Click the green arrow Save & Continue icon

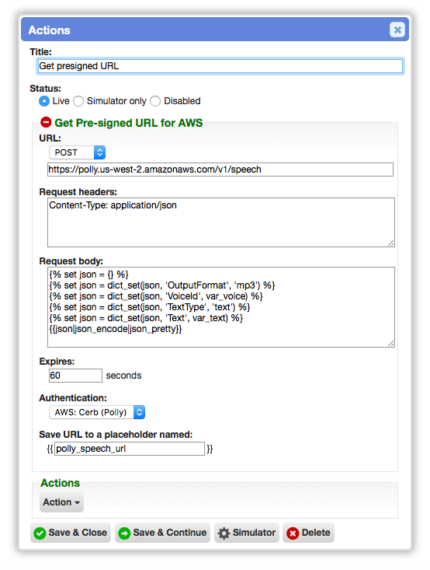[124, 533]
